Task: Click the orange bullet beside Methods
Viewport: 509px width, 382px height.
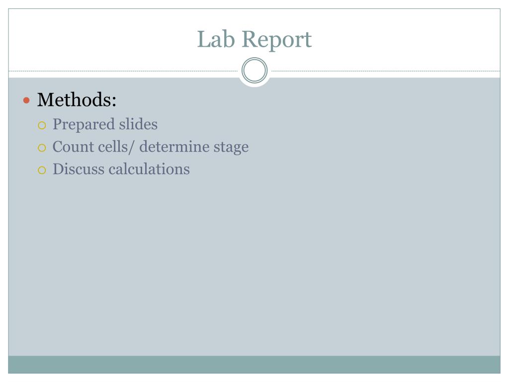Action: (x=27, y=100)
